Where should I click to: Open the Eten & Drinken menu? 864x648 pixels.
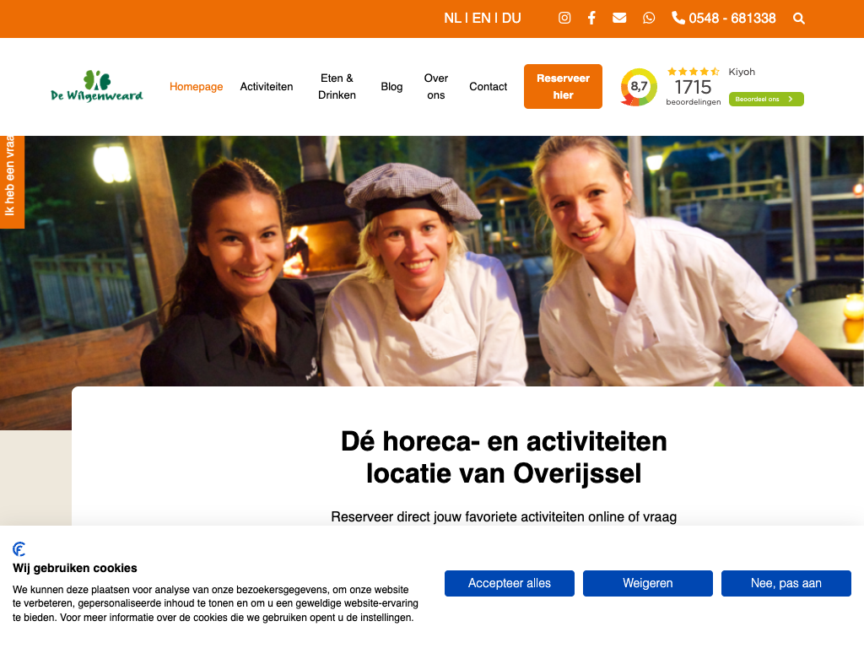(337, 87)
